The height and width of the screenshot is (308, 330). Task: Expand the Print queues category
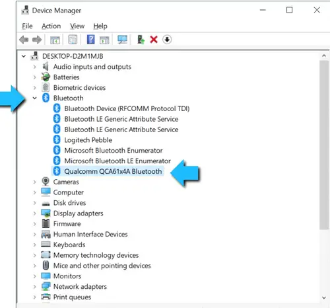(34, 297)
